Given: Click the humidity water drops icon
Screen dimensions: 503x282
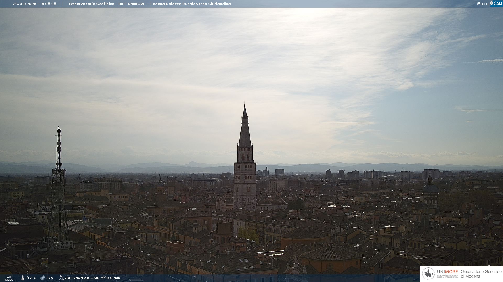Looking at the screenshot, I should click(42, 278).
